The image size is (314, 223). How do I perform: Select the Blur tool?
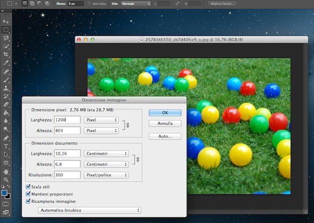click(6, 121)
